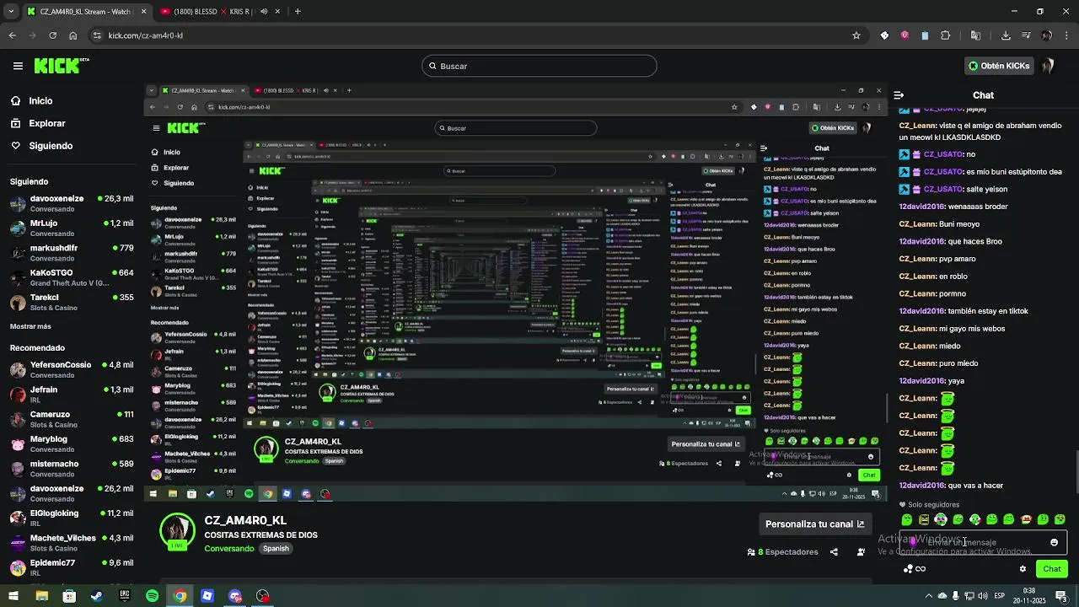Bookmark this page with the star icon

pos(856,35)
